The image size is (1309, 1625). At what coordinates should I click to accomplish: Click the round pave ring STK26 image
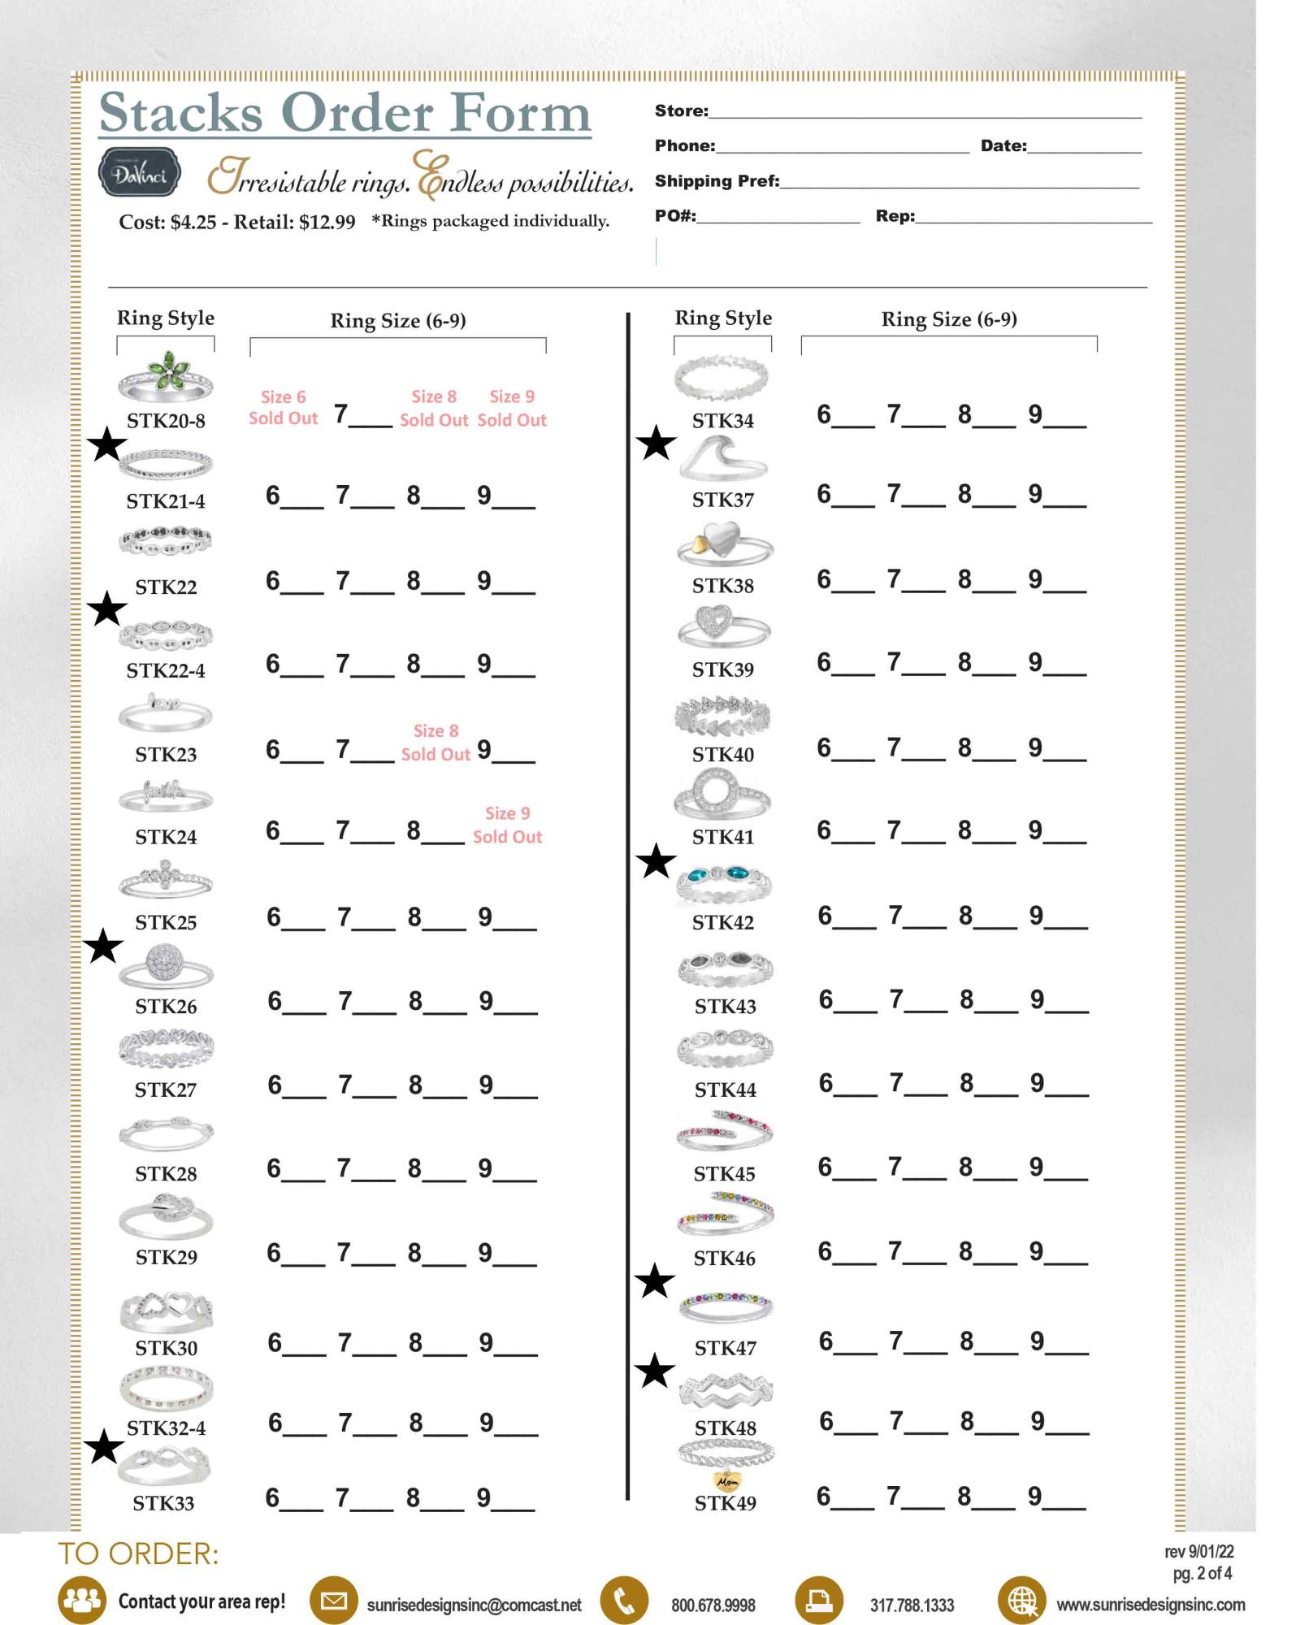point(166,966)
